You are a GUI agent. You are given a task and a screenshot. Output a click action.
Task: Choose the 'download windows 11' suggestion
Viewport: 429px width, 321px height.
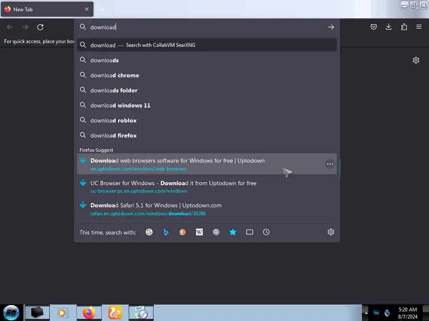(x=207, y=105)
